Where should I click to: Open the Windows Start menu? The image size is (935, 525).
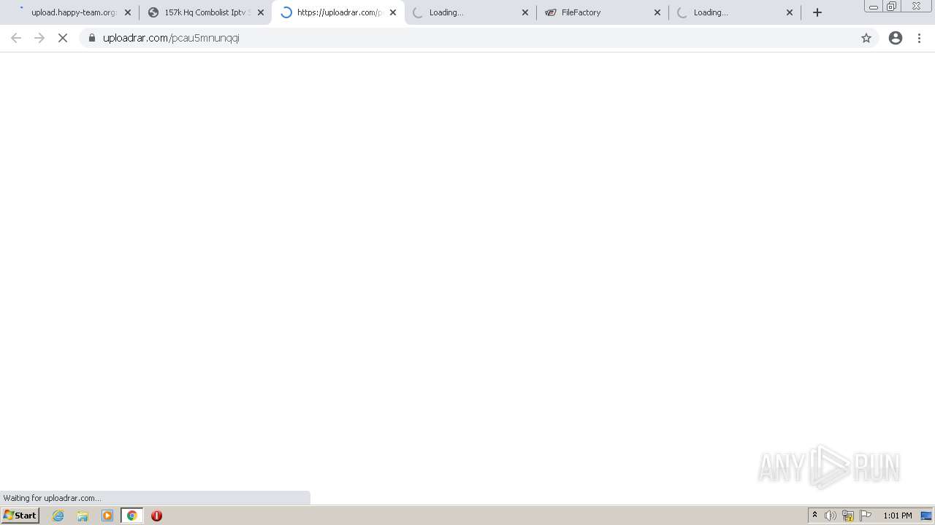coord(20,516)
